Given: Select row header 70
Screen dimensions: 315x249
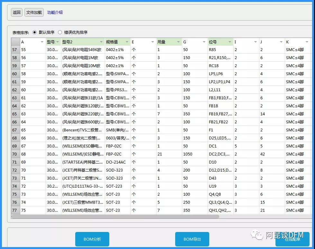Looking at the screenshot, I should coord(15,154).
